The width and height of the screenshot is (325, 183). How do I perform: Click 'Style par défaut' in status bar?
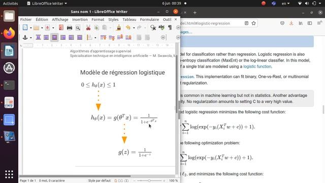pyautogui.click(x=100, y=181)
